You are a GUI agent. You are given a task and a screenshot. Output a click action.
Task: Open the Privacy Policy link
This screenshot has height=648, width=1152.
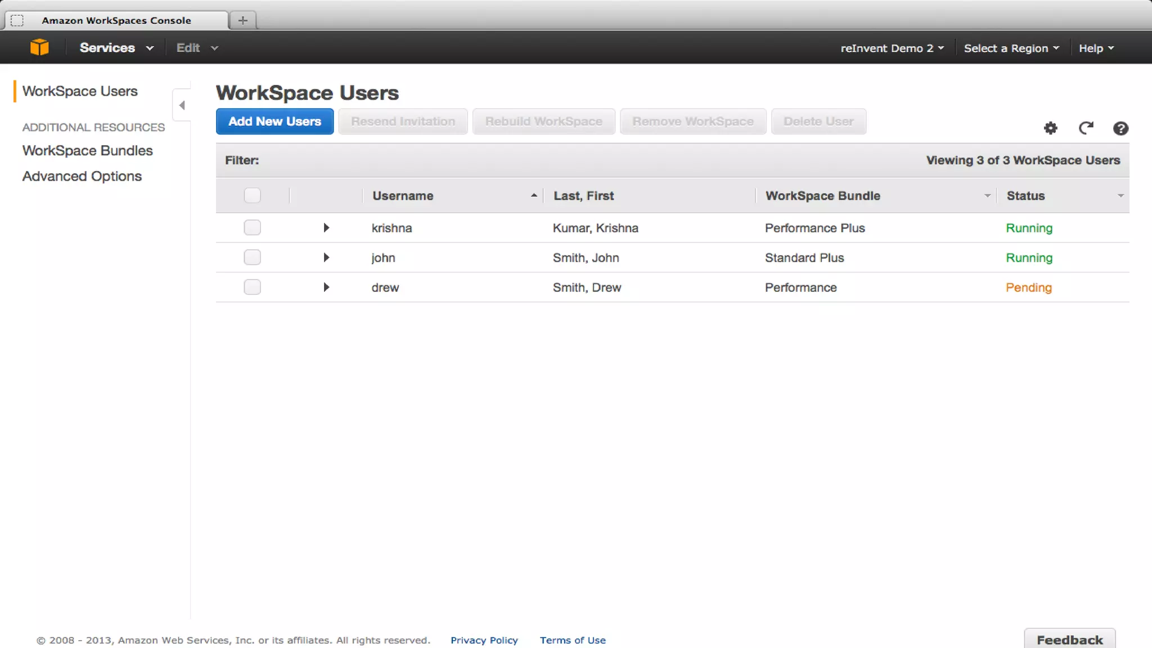point(484,640)
